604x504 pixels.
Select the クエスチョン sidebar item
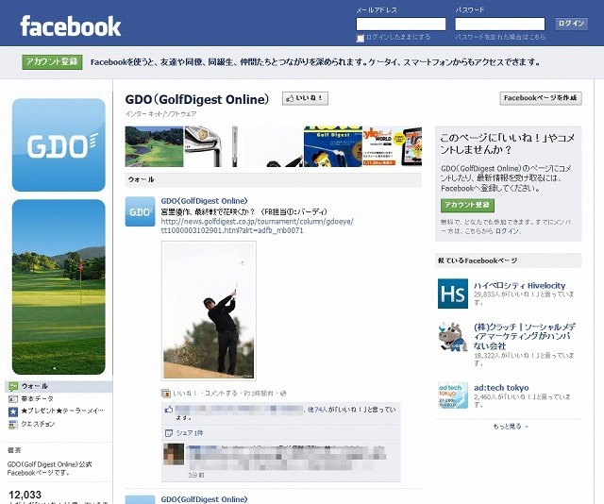point(38,424)
